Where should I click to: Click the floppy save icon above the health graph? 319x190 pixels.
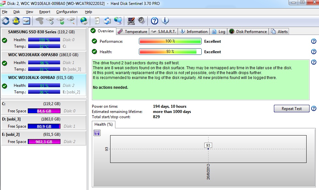(97, 133)
